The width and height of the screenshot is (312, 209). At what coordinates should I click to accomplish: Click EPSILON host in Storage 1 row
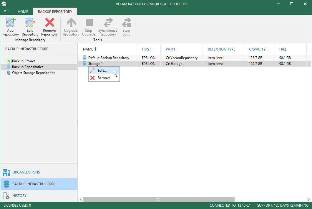point(148,64)
